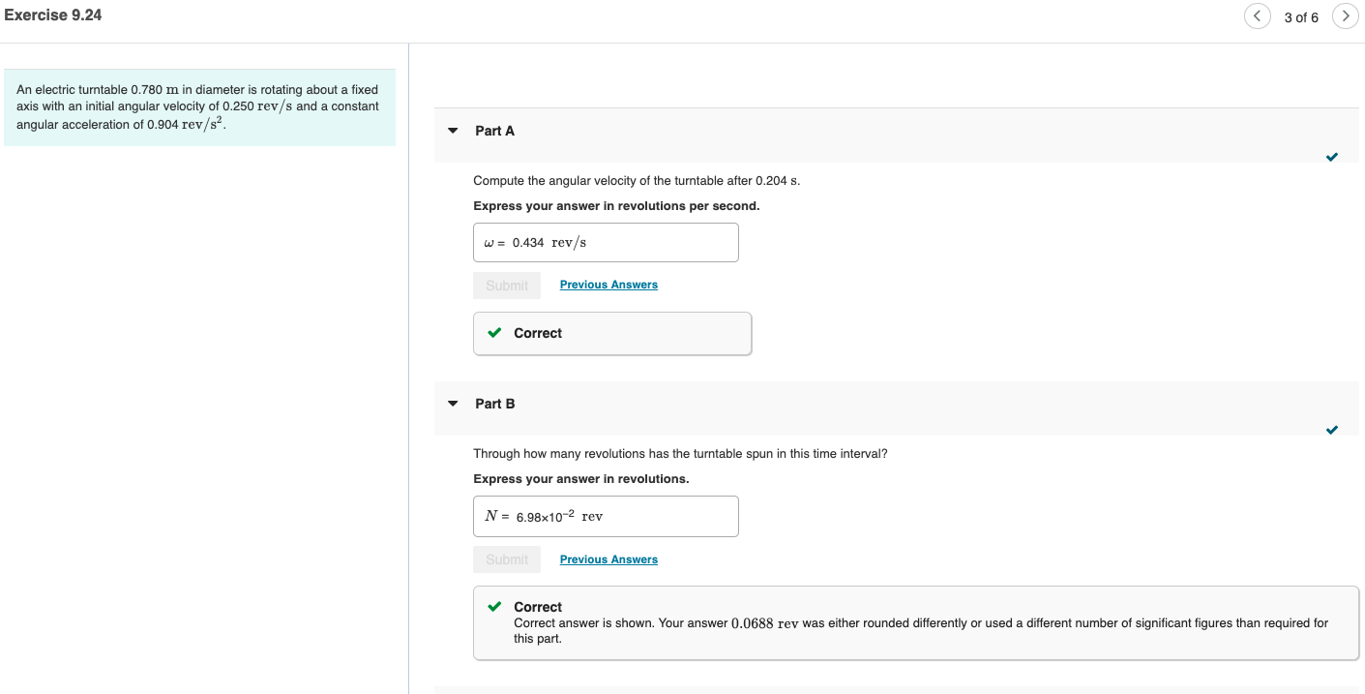Click the turntable problem statement box
The image size is (1365, 694).
(x=199, y=107)
